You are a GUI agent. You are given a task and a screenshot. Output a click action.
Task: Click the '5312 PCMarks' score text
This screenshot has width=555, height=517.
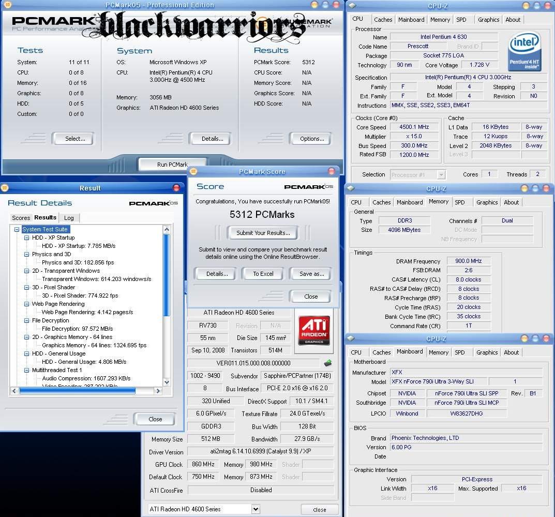coord(262,215)
